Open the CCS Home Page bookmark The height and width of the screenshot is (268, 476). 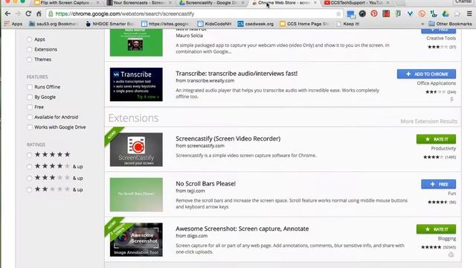[x=303, y=24]
